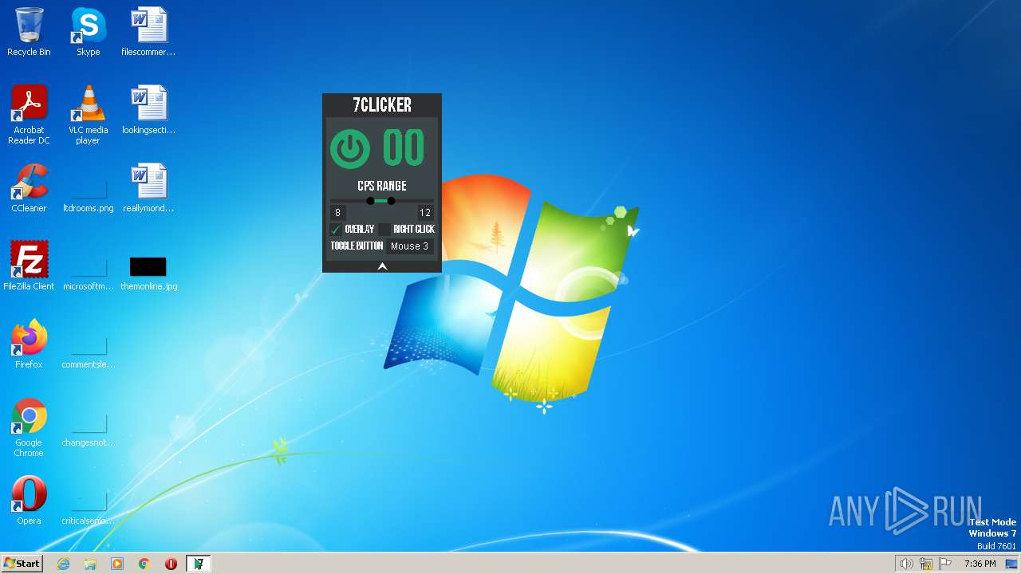The width and height of the screenshot is (1021, 574).
Task: Click the CPS RANGE label
Action: coord(382,186)
